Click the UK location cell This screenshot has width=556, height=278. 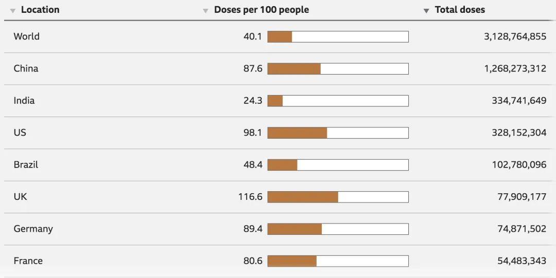pyautogui.click(x=20, y=197)
